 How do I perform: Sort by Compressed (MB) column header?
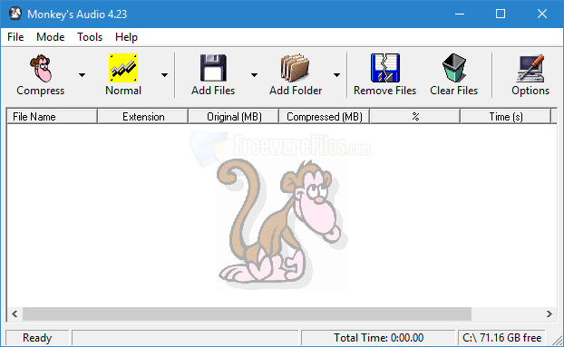(324, 117)
